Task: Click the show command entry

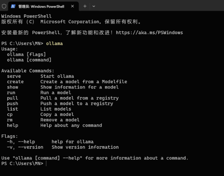Action: 13,87
